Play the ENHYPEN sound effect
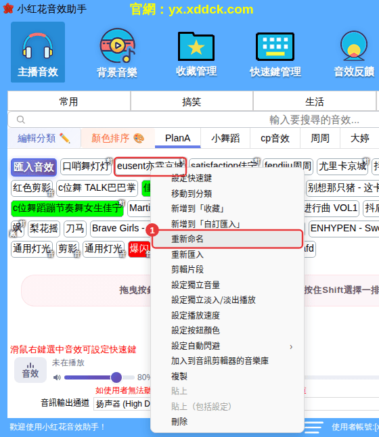The width and height of the screenshot is (379, 437). (344, 229)
